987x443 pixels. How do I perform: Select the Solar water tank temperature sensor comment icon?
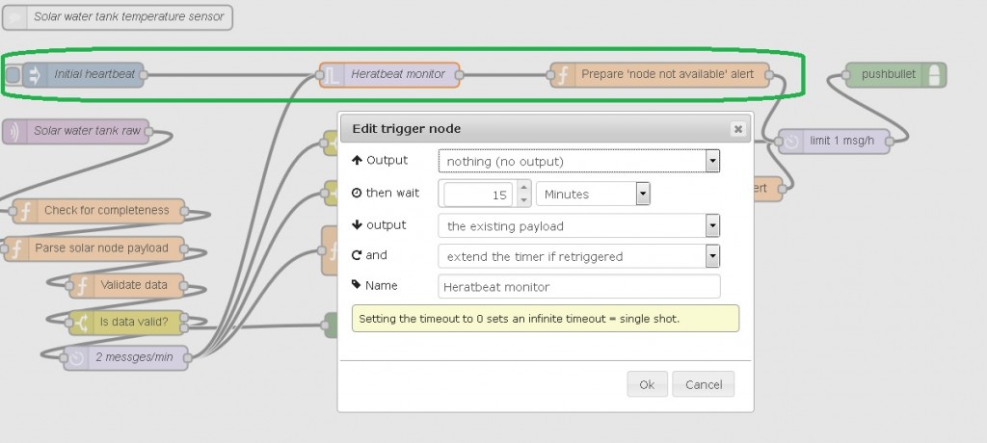pos(15,17)
